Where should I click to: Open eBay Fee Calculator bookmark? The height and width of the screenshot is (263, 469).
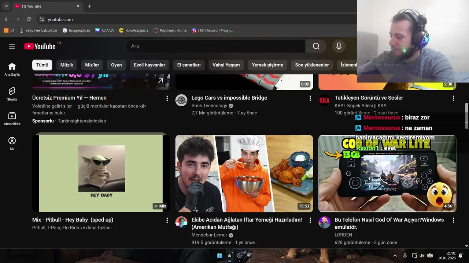[38, 30]
